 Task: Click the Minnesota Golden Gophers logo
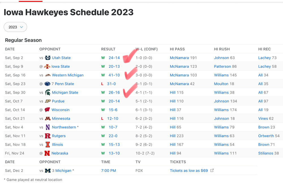(x=48, y=119)
